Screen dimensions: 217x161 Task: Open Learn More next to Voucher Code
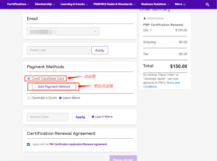[104, 117]
